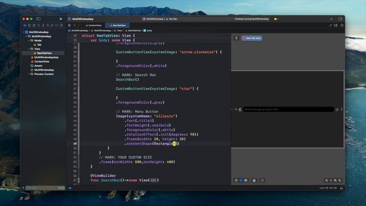Select NewTabView file in navigator
Screen dimensions: 366x206
pos(43,53)
